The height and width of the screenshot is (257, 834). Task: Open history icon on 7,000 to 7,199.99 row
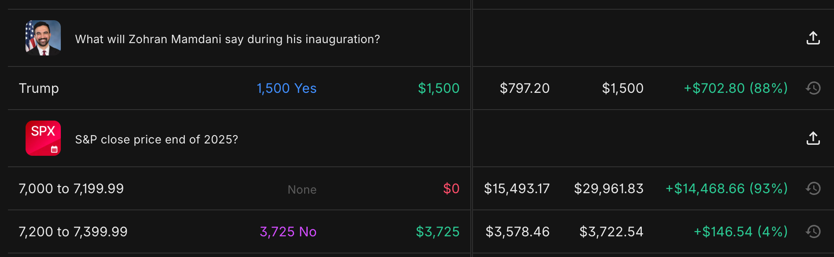(813, 188)
